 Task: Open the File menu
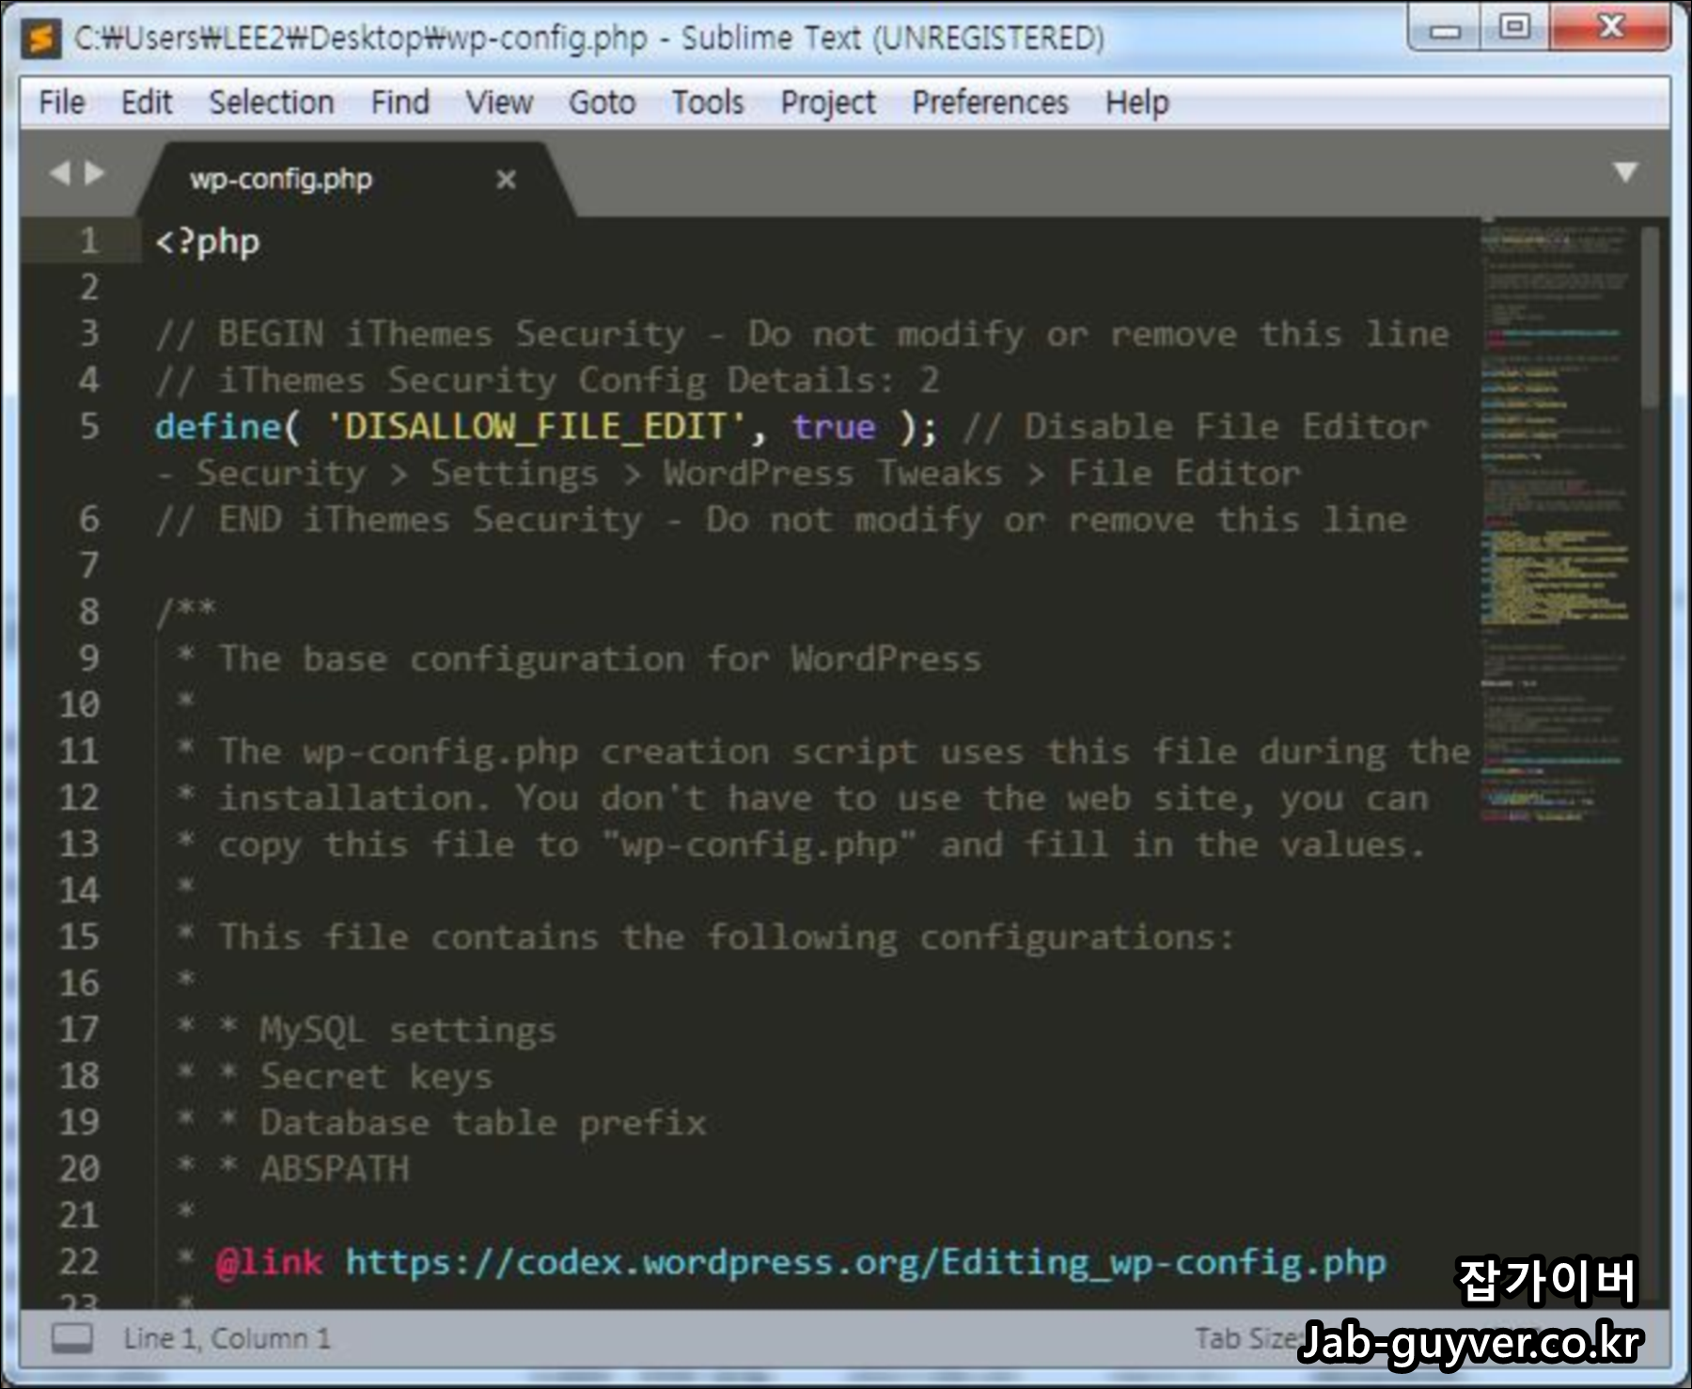pos(62,102)
